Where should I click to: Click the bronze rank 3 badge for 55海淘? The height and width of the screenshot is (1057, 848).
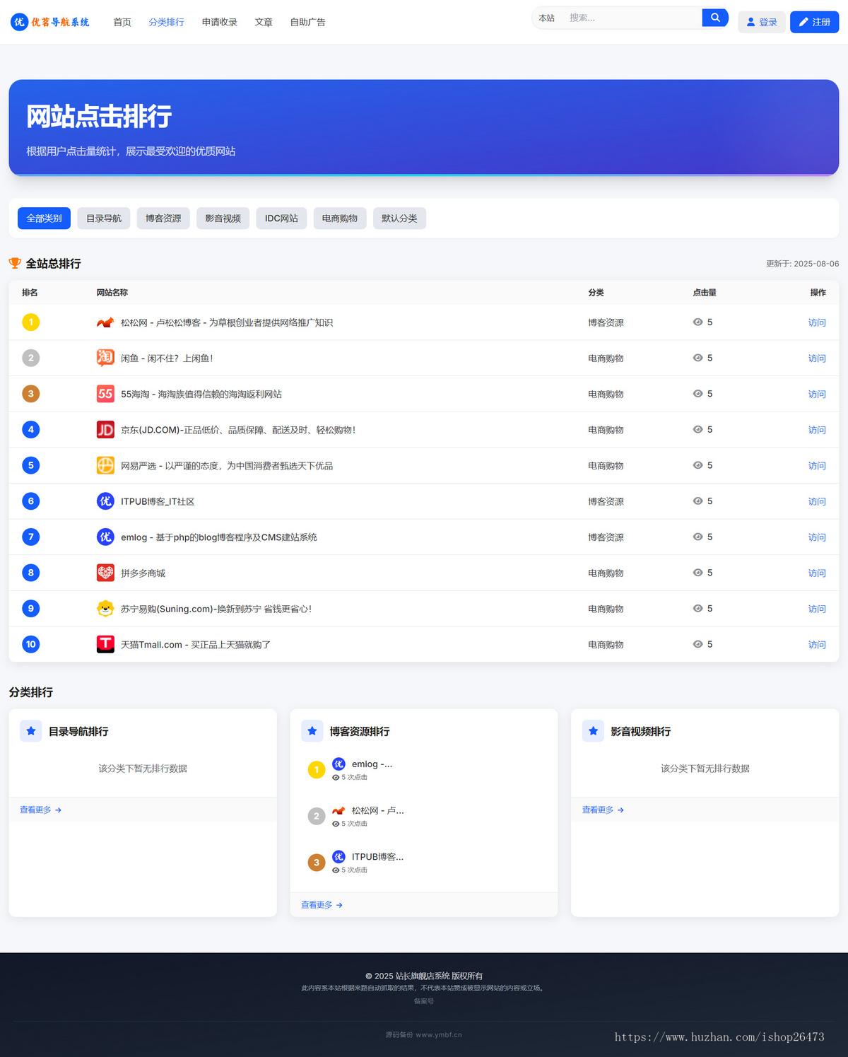click(x=30, y=394)
